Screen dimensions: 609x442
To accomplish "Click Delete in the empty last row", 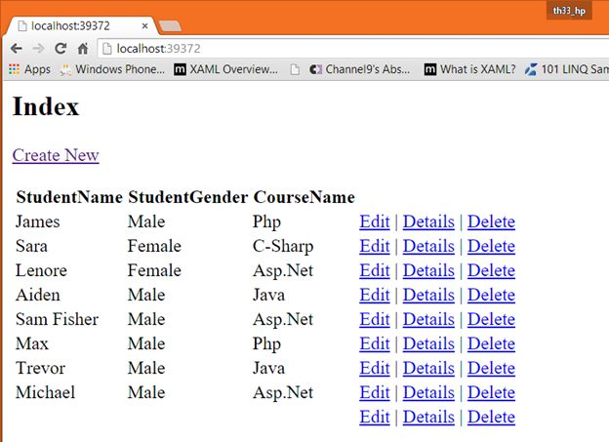I will 491,418.
